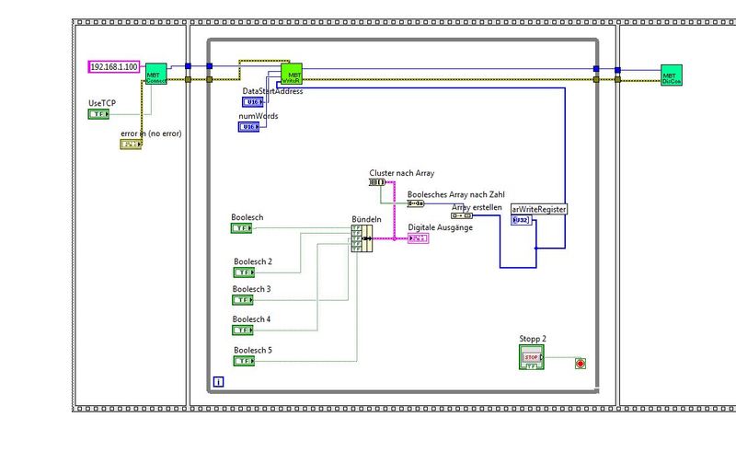Select the Boolesch TF terminal
This screenshot has width=736, height=463.
coord(241,228)
